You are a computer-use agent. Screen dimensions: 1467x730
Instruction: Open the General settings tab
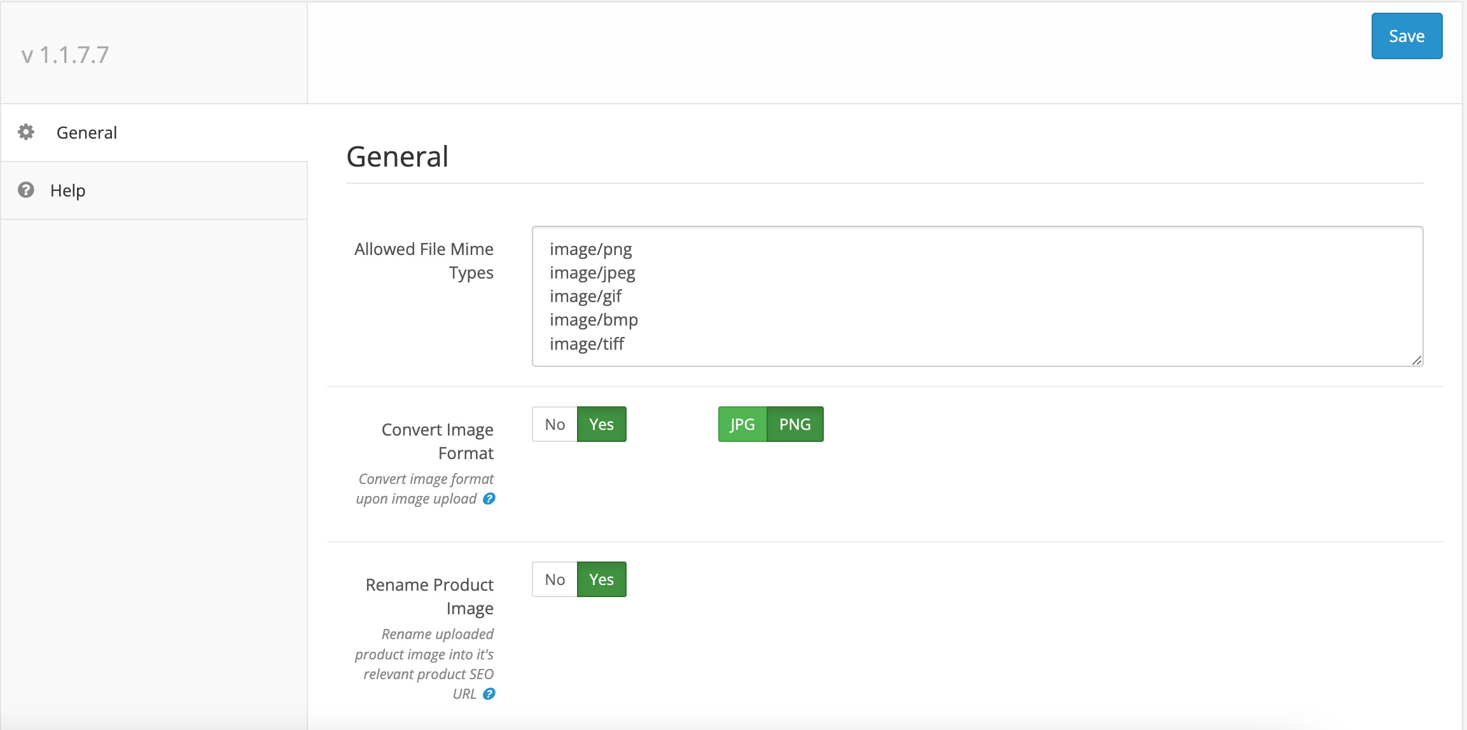point(87,133)
